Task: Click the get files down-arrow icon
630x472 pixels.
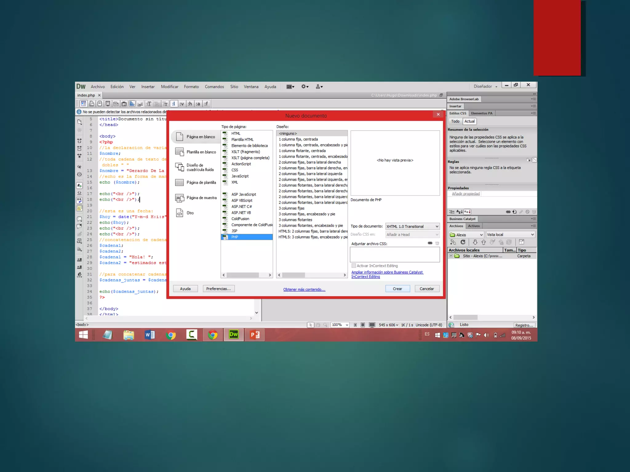Action: pyautogui.click(x=475, y=242)
